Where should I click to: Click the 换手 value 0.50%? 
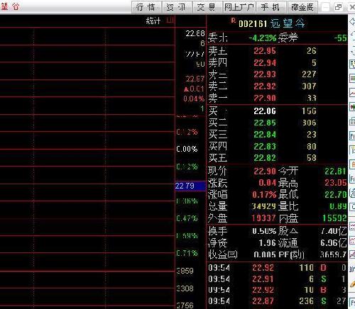click(x=264, y=231)
